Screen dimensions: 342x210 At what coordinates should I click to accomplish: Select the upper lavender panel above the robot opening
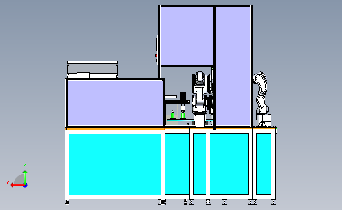coord(187,36)
